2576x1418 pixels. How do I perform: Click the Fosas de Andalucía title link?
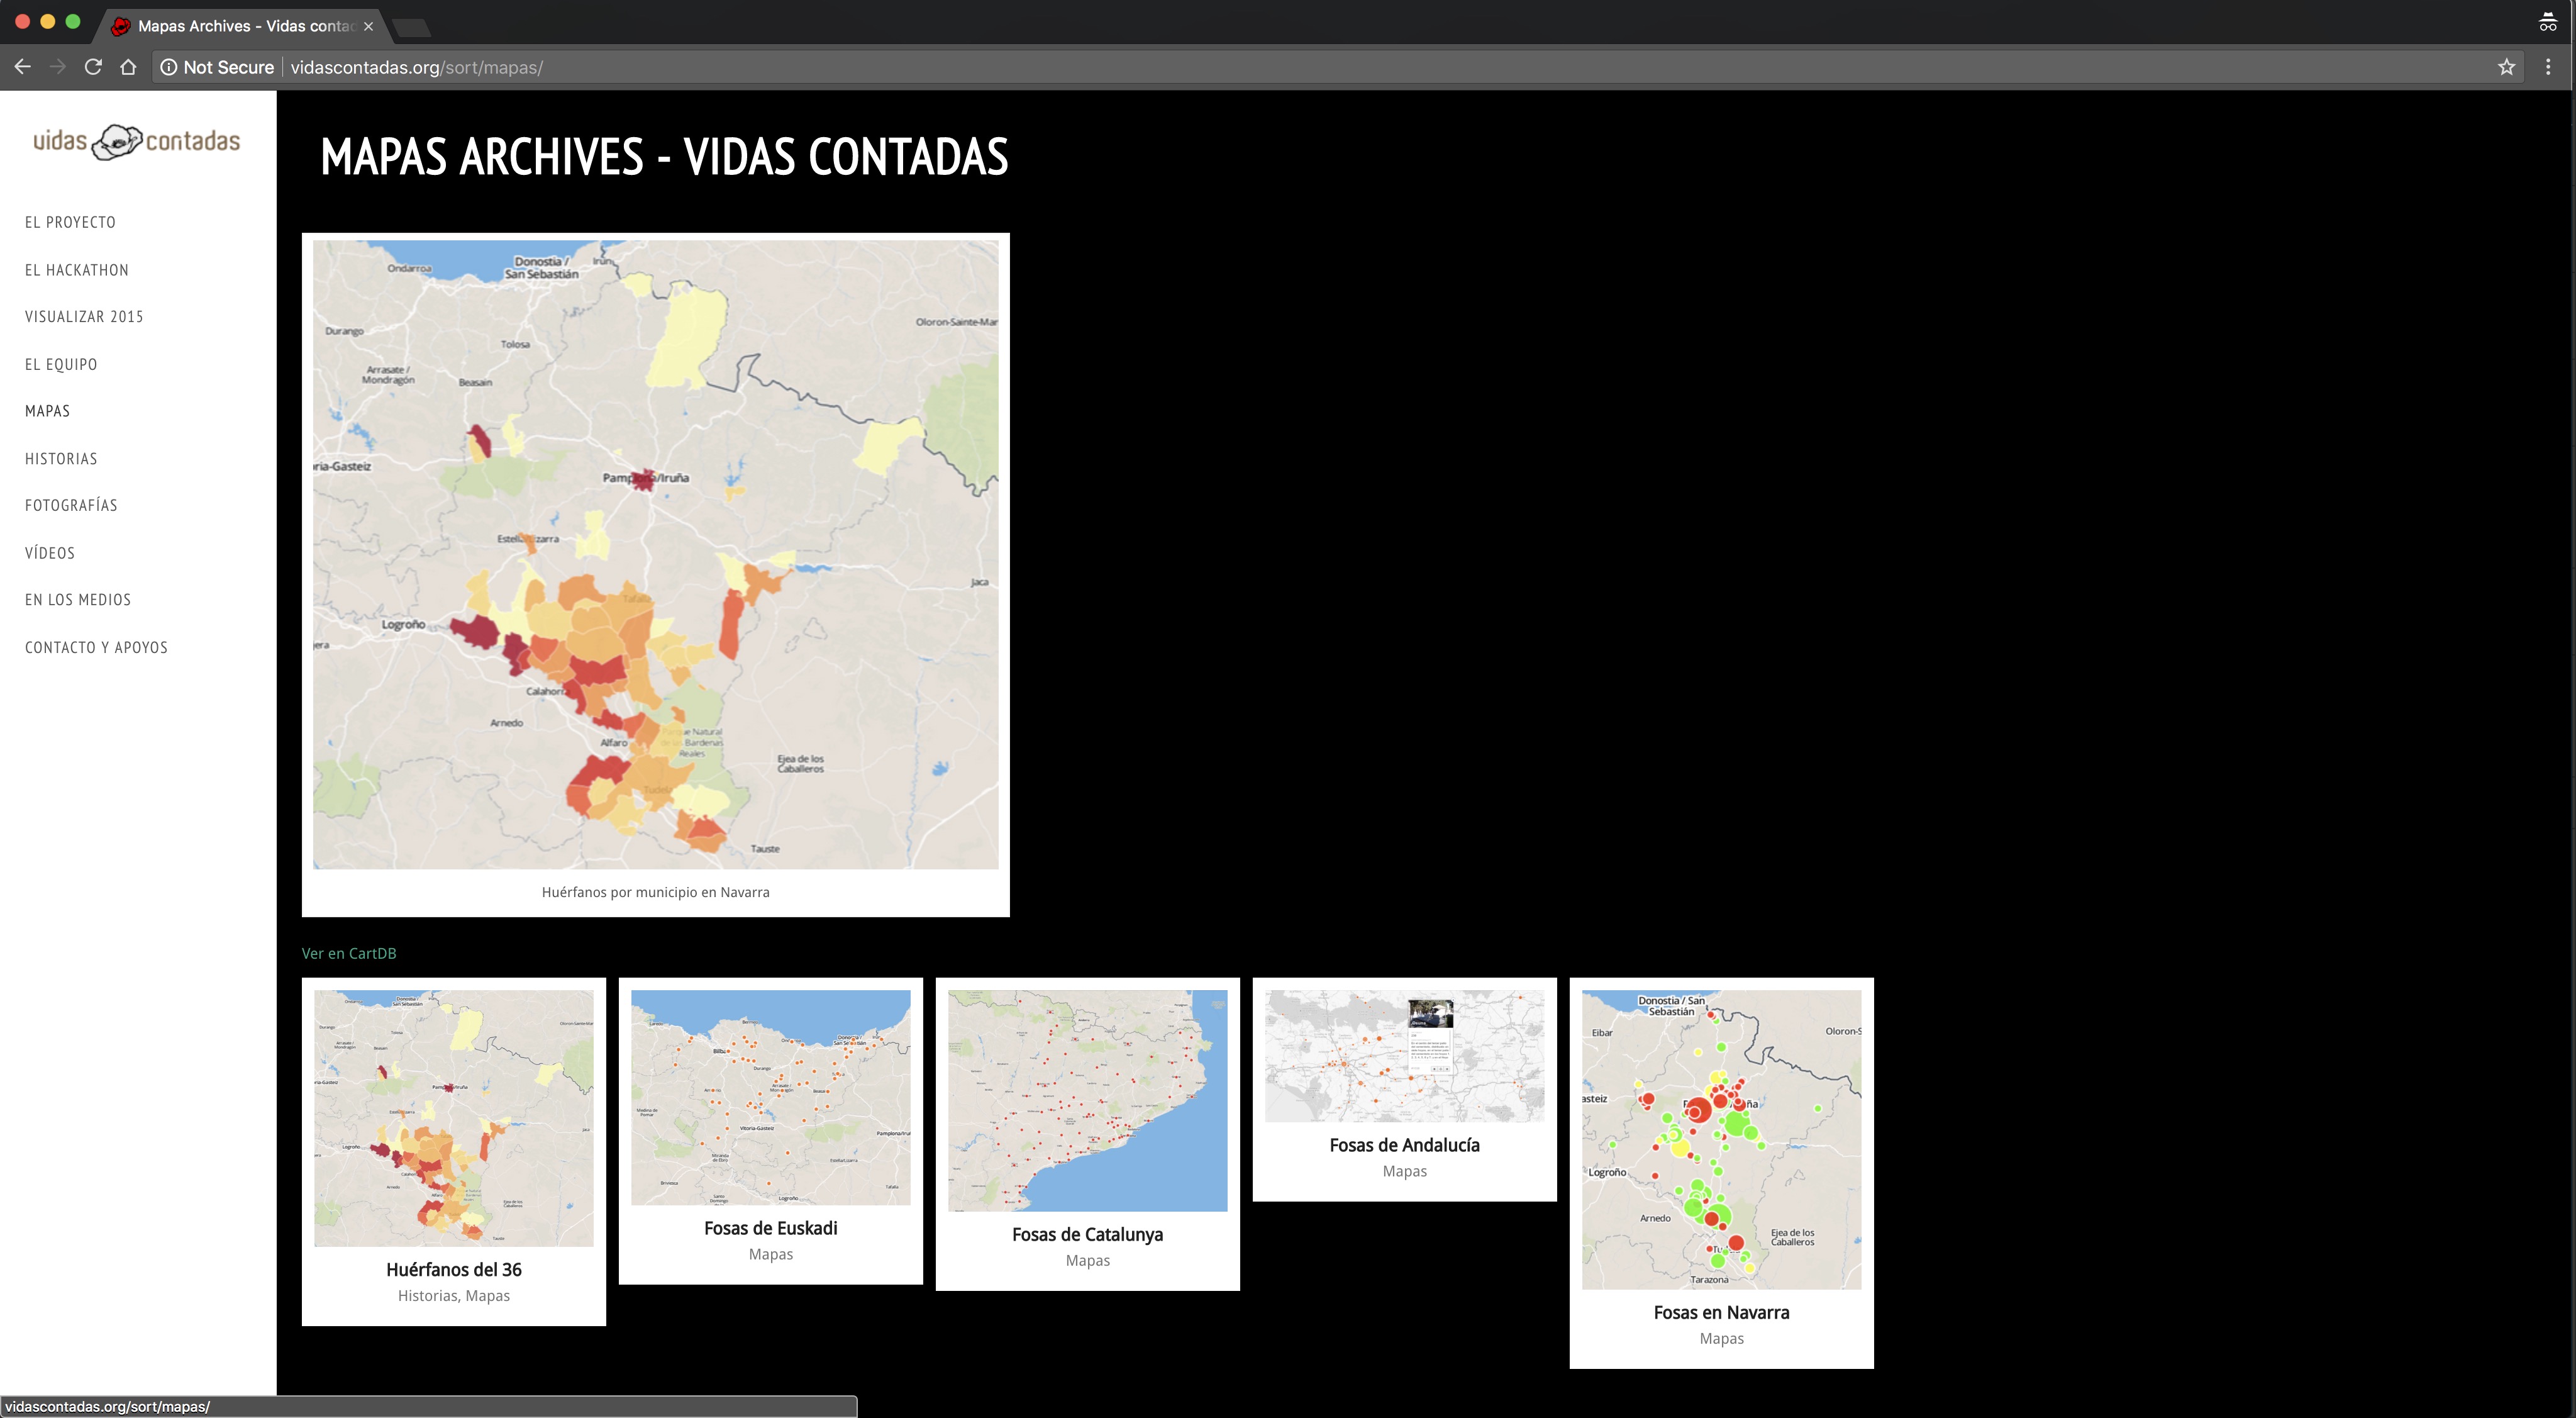tap(1404, 1145)
